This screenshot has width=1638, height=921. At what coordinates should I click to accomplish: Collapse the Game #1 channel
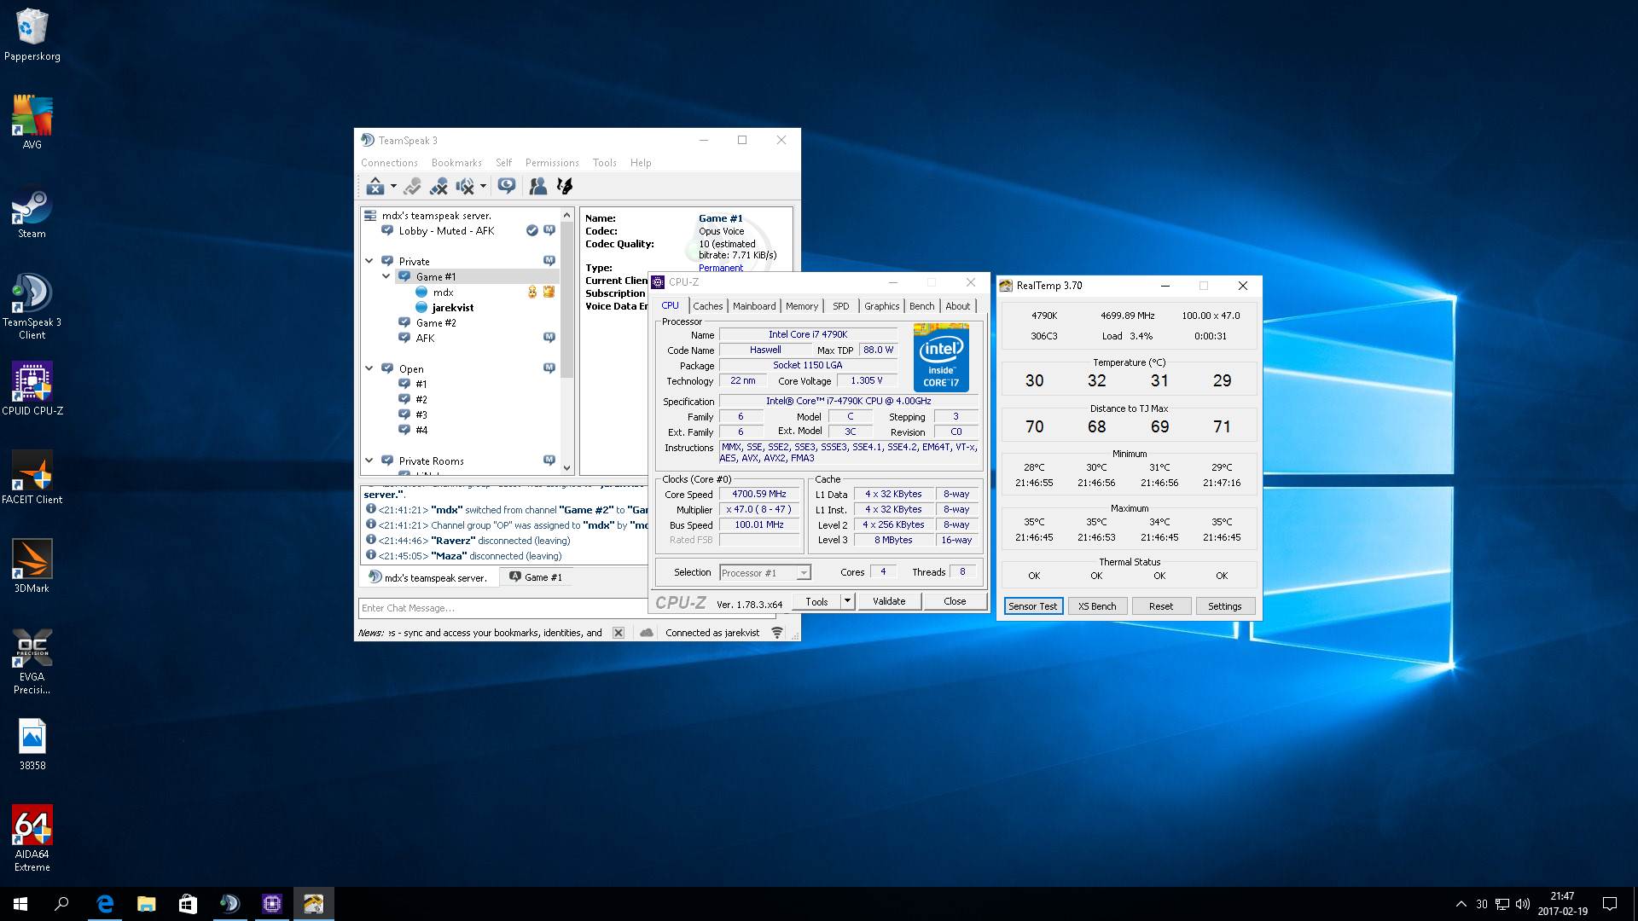386,276
